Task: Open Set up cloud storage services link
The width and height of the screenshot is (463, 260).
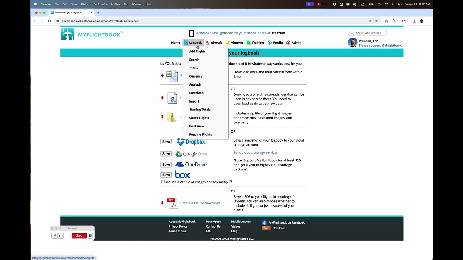Action: (256, 152)
